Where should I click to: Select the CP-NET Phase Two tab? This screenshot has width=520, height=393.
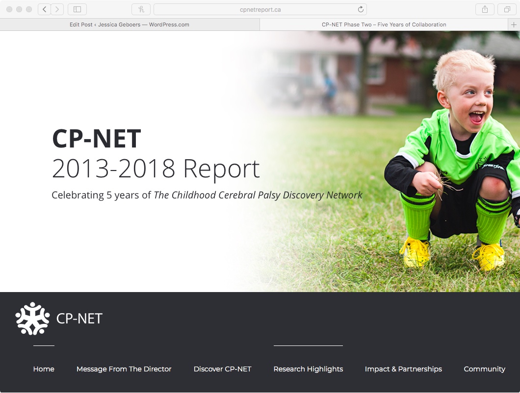(383, 24)
